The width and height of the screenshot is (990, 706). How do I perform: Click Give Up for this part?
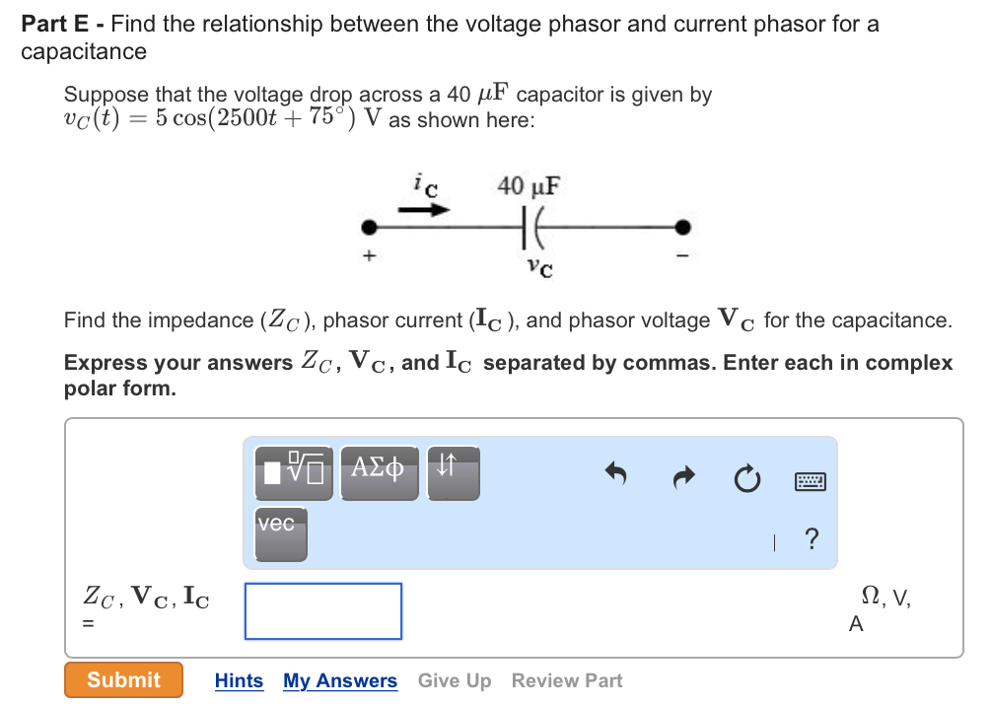click(454, 680)
